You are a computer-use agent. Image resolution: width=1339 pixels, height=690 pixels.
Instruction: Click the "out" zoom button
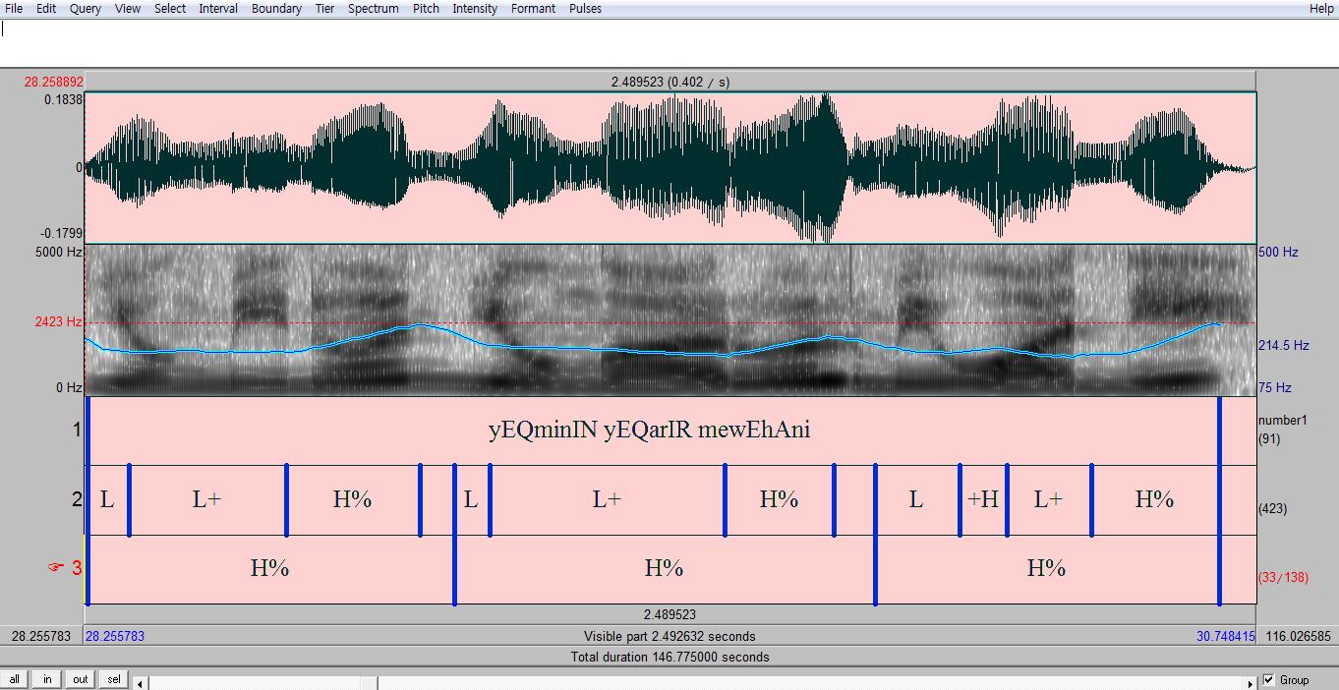point(80,679)
